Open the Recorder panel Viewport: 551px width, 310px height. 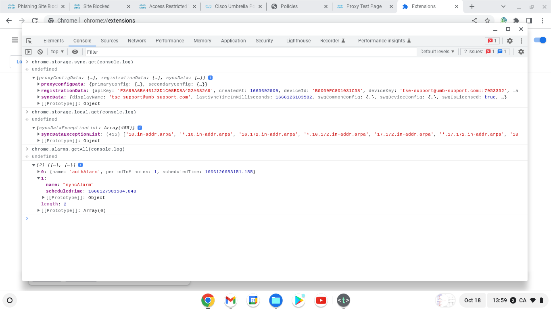coord(333,41)
